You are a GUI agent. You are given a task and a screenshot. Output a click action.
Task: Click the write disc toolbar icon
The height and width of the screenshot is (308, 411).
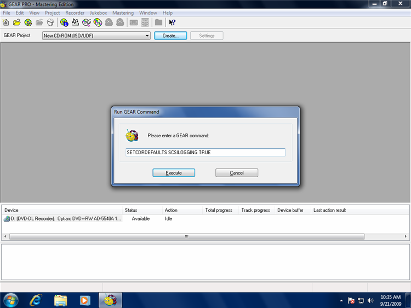(28, 22)
